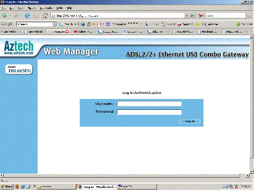Click the Log In button
Viewport: 254px width, 191px height.
click(190, 121)
